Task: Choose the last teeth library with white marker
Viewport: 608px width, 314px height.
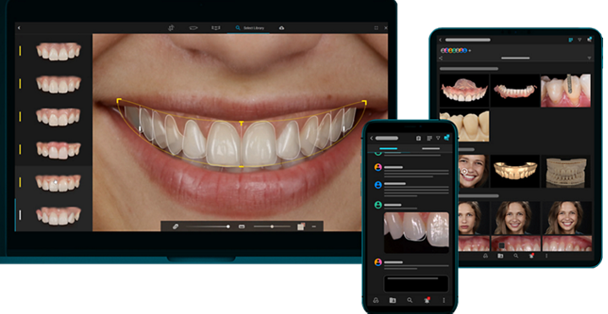Action: click(58, 215)
